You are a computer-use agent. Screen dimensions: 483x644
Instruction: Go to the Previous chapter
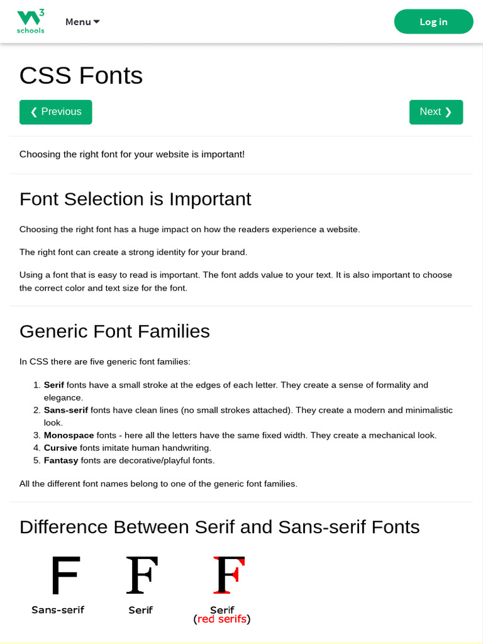(56, 112)
